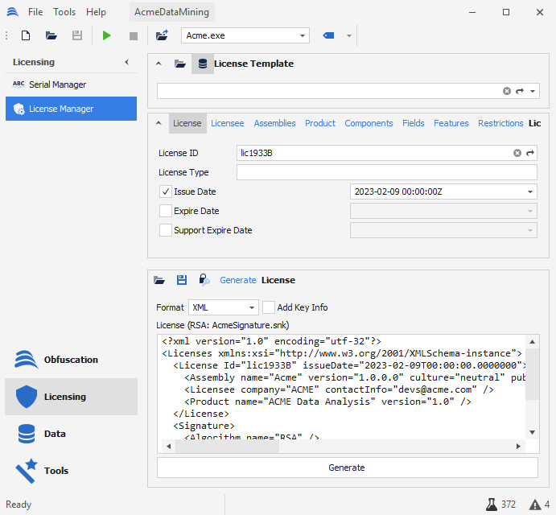
Task: Open the Issue Date picker dropdown
Action: coord(530,192)
